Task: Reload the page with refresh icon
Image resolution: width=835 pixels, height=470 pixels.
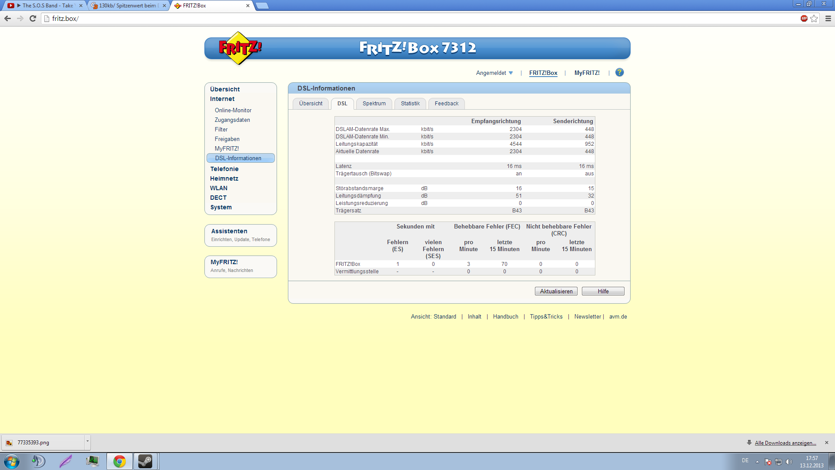Action: click(x=33, y=18)
